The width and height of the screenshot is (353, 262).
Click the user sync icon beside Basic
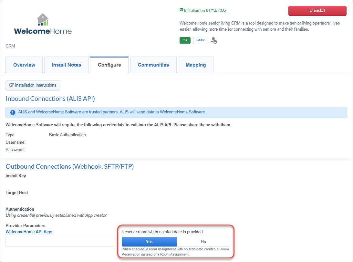(x=214, y=40)
